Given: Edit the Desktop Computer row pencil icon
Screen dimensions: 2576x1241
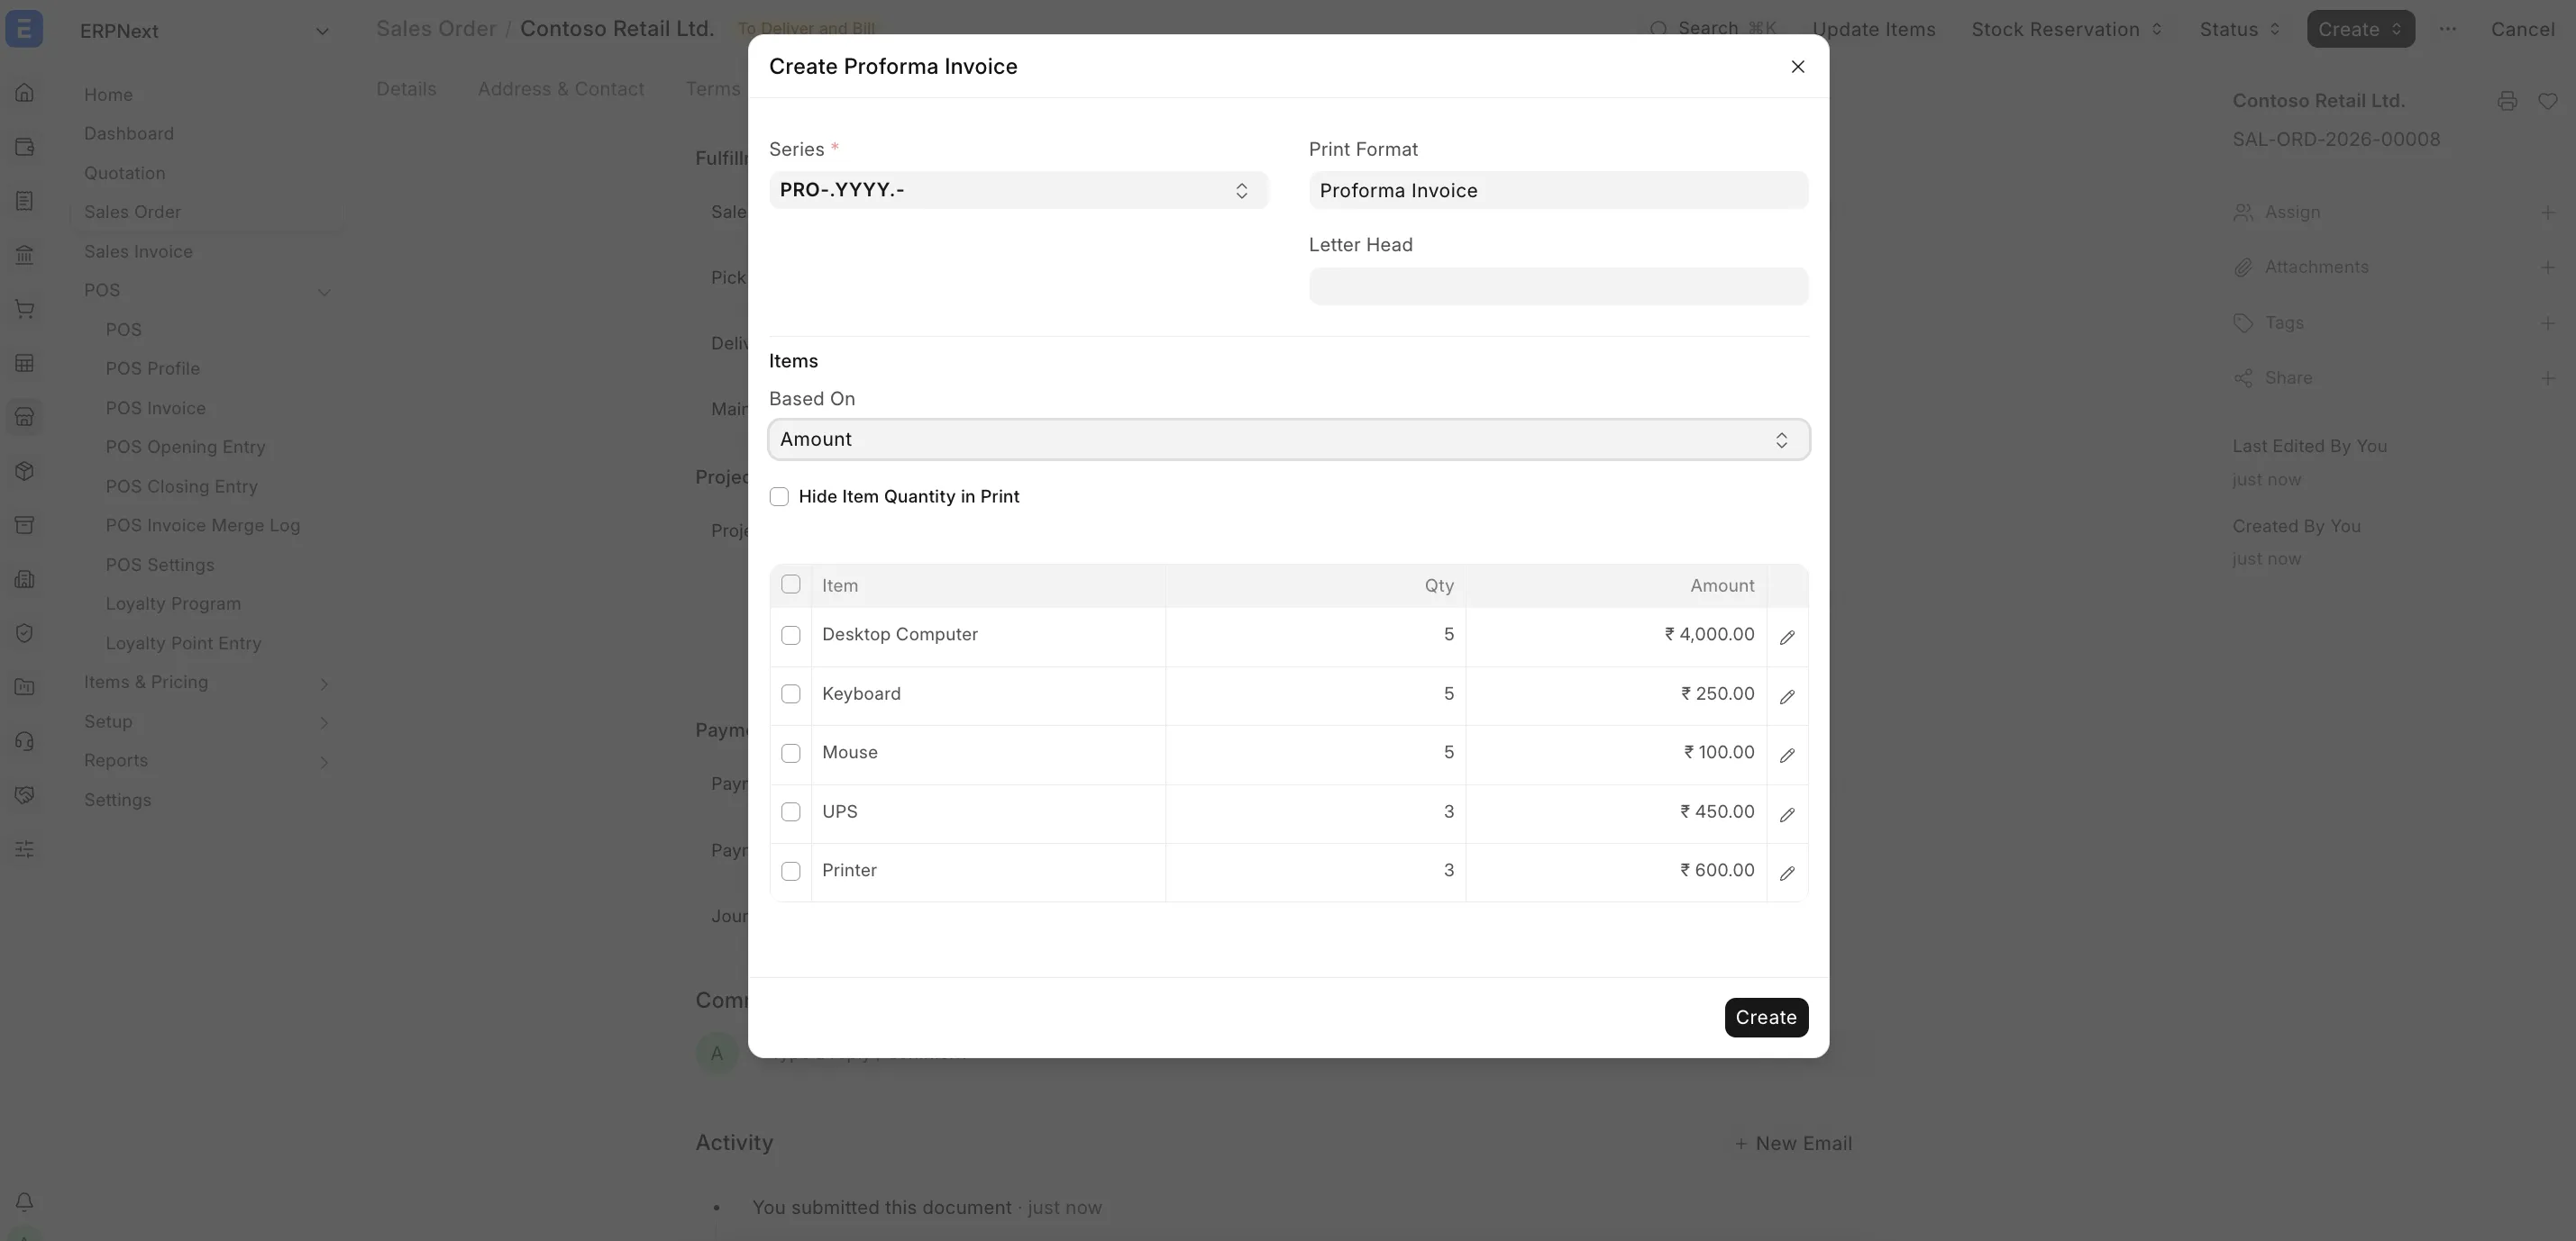Looking at the screenshot, I should tap(1787, 637).
